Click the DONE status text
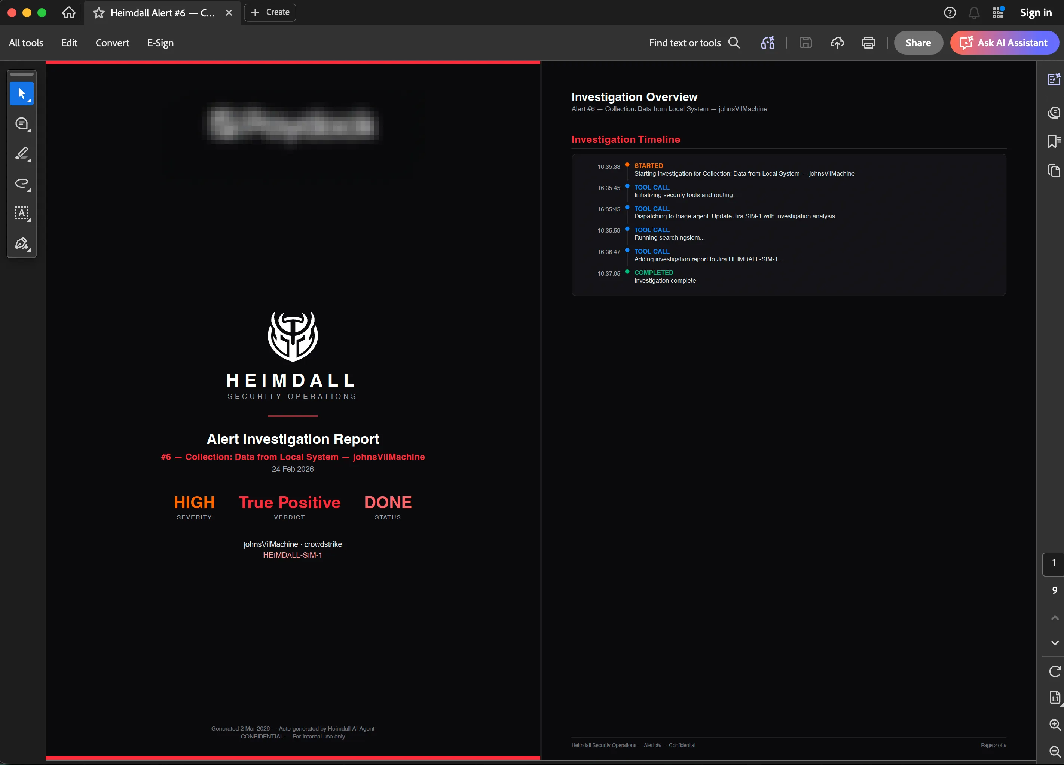The width and height of the screenshot is (1064, 765). 388,503
